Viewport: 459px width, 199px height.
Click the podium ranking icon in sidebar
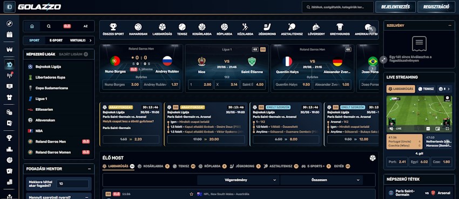[x=9, y=149]
